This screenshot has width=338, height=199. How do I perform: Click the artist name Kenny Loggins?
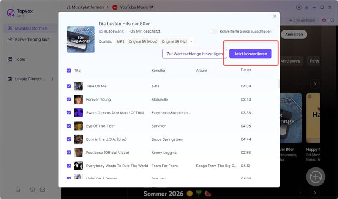tap(164, 153)
